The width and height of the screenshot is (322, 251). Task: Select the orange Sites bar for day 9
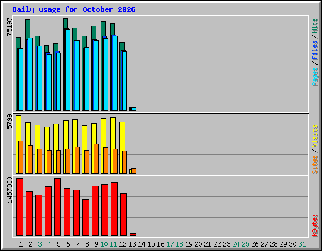[96, 159]
